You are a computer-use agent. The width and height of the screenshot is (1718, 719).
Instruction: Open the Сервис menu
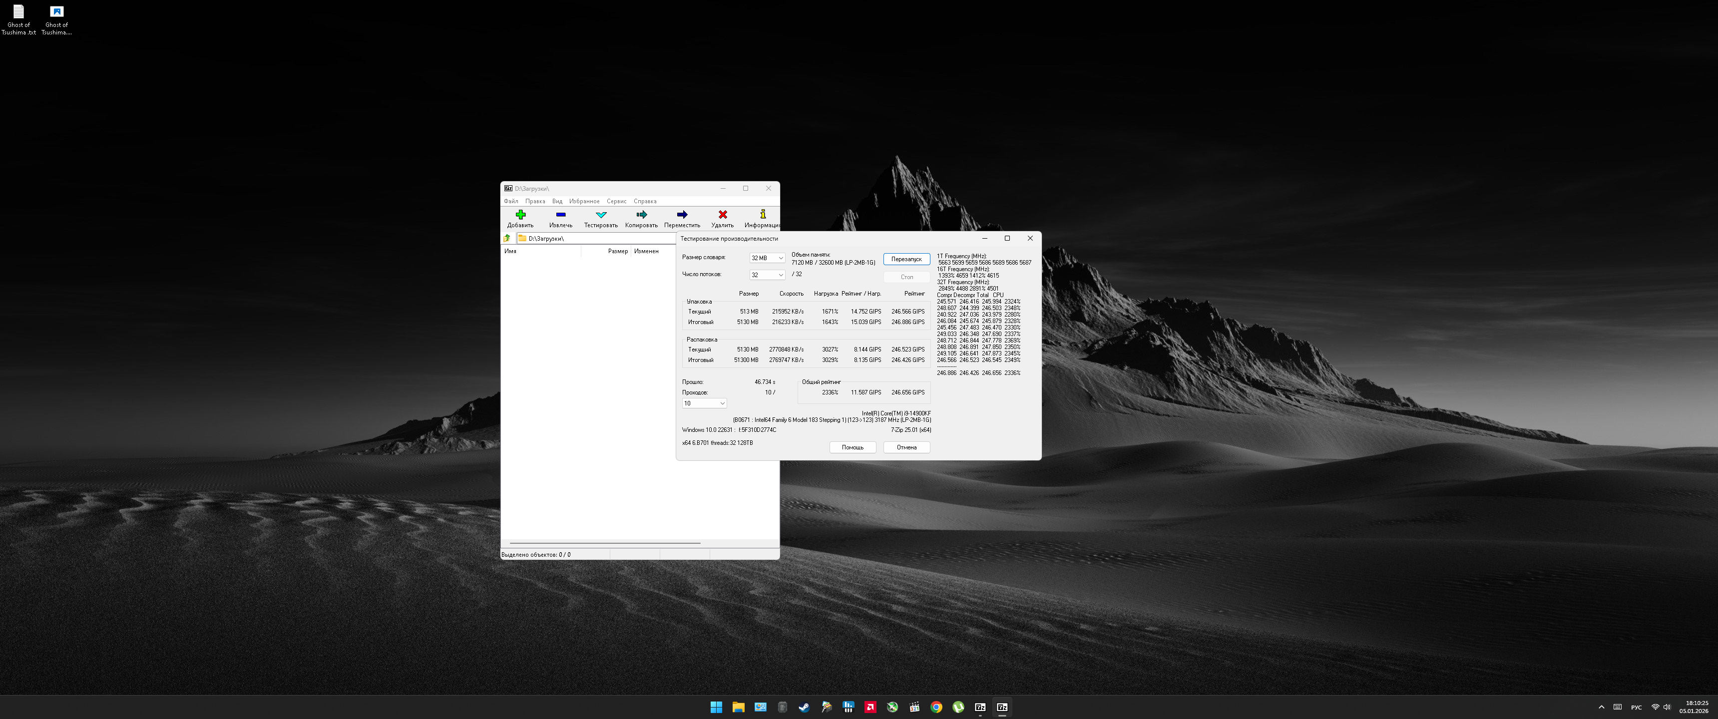point(616,201)
